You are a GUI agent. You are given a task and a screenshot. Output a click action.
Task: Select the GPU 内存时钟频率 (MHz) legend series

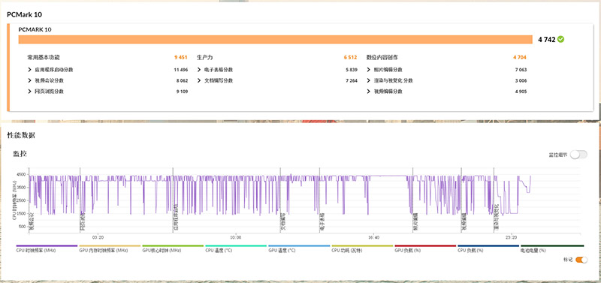(x=110, y=248)
